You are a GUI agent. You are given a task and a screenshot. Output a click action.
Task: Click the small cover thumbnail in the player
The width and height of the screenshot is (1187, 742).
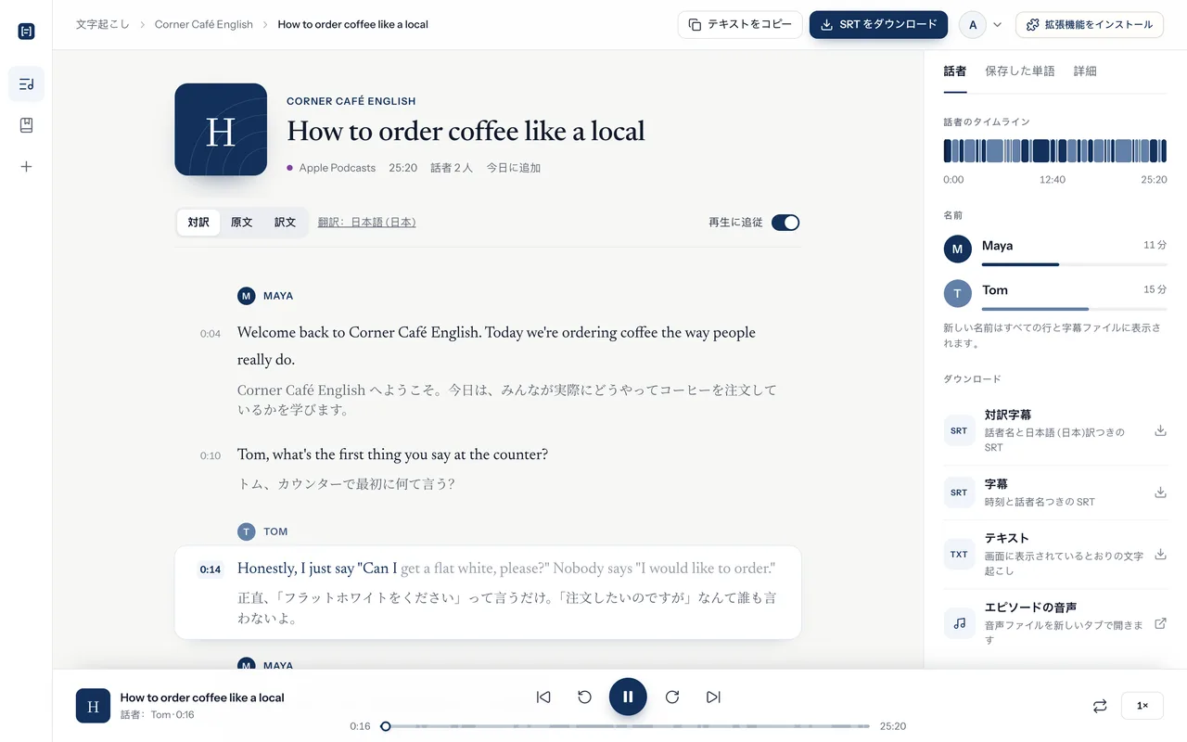93,706
